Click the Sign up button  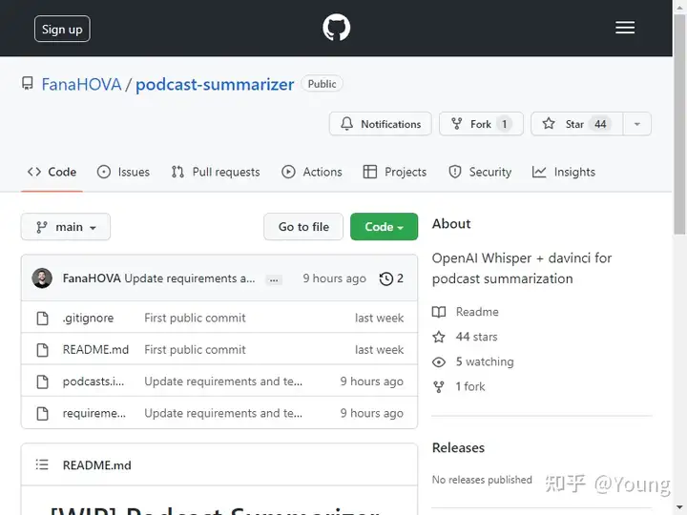(62, 29)
